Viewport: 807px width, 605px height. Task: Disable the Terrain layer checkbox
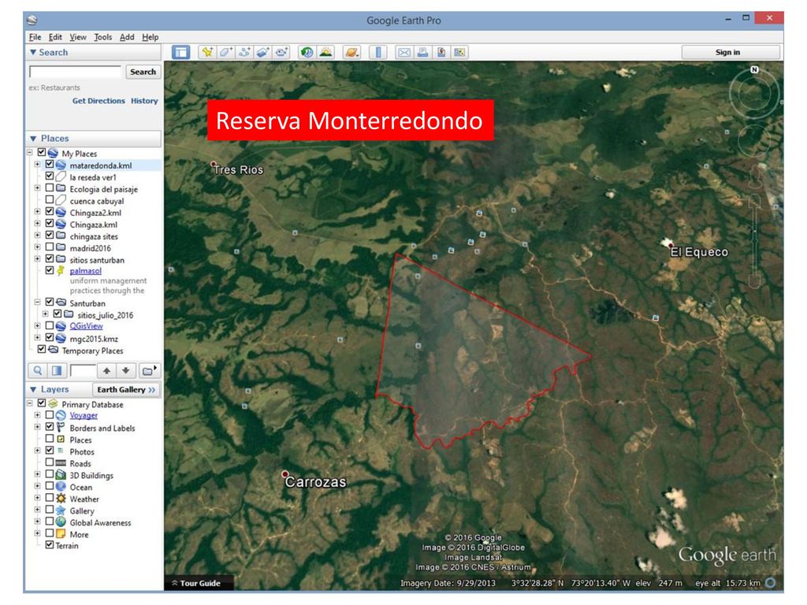click(x=50, y=545)
